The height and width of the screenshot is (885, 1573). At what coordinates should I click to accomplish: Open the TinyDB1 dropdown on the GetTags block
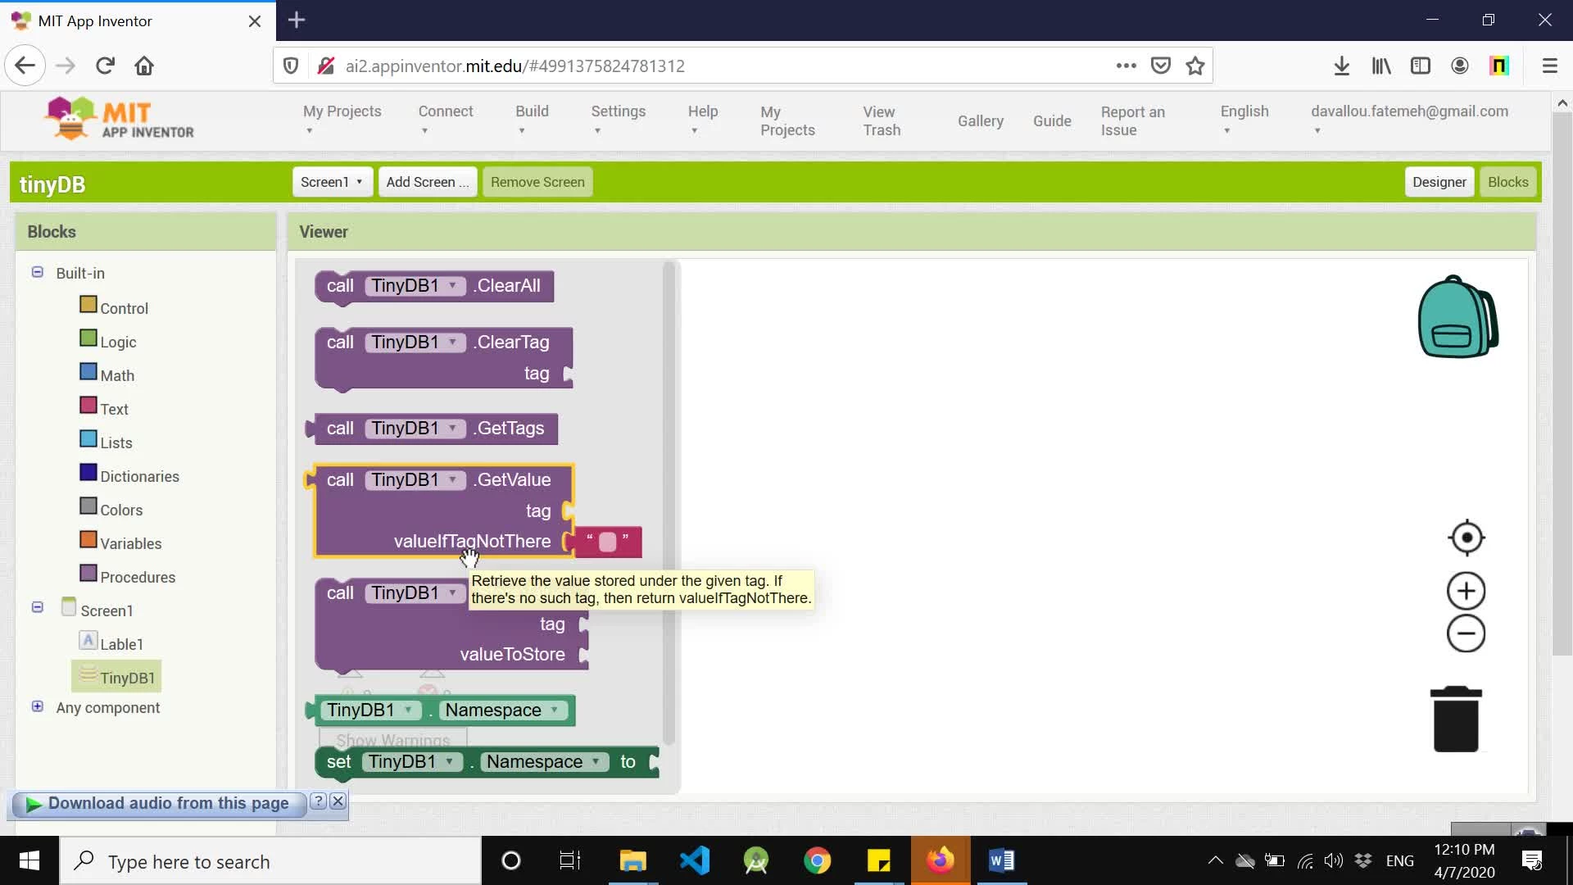415,429
